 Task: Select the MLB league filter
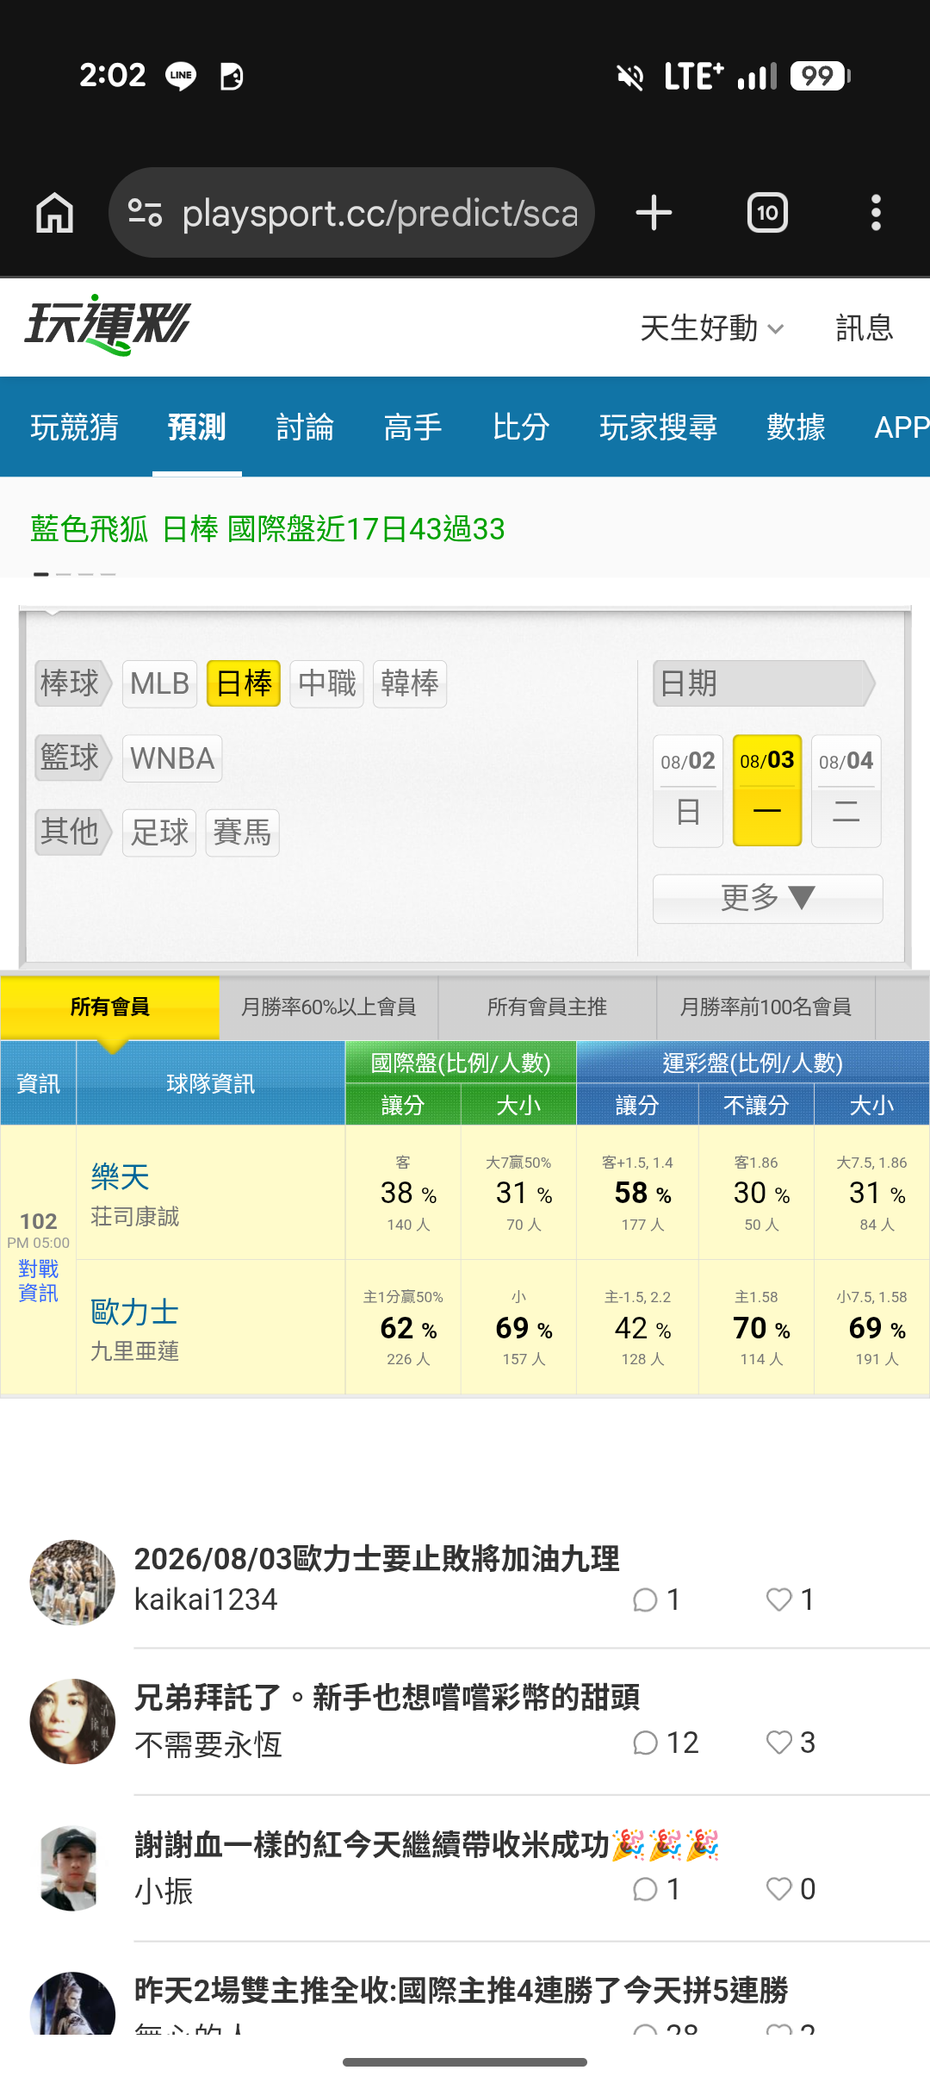(159, 683)
